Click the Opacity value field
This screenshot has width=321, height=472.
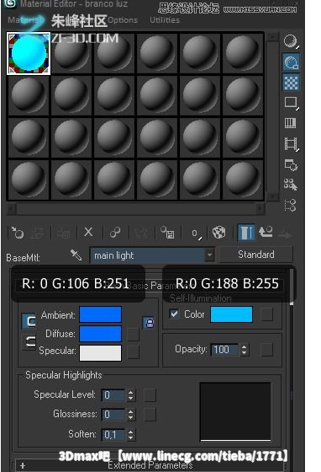pos(225,350)
